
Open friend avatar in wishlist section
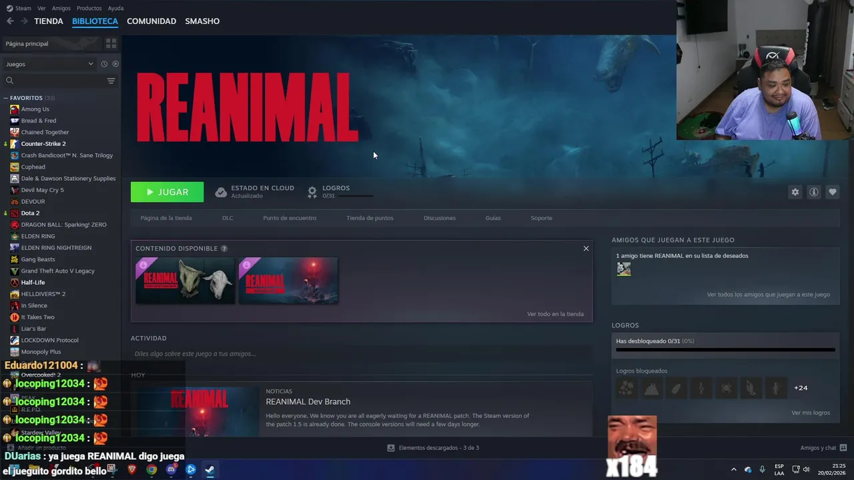coord(623,269)
